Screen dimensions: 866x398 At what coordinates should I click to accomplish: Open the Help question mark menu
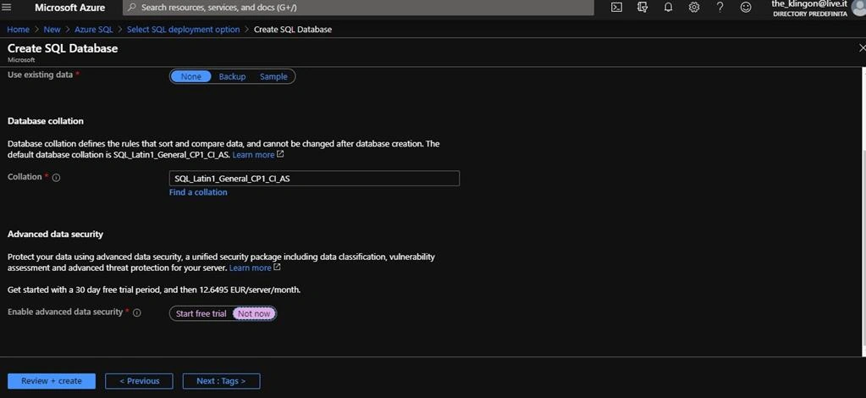(x=720, y=7)
